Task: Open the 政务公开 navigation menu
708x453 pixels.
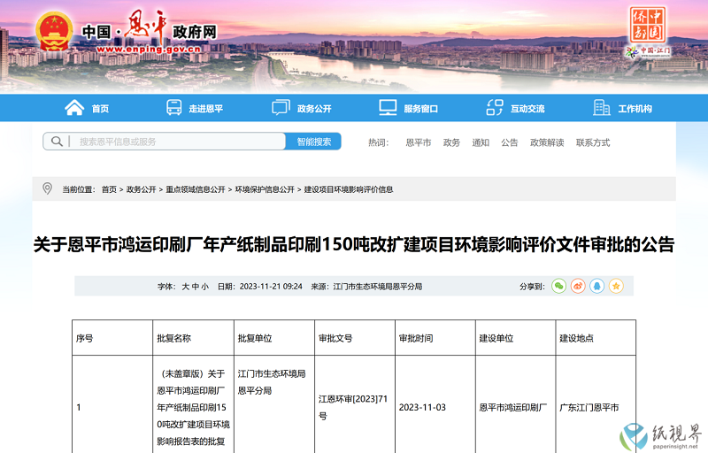Action: [314, 109]
